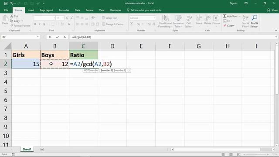This screenshot has width=279, height=157.
Task: Click the Sign in link
Action: (234, 3)
